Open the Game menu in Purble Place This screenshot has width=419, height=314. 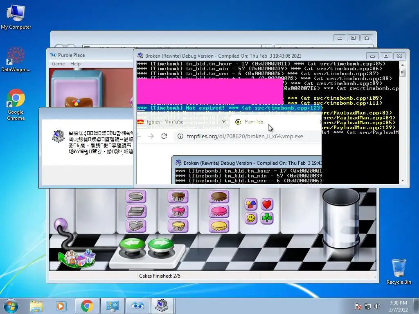pos(58,63)
